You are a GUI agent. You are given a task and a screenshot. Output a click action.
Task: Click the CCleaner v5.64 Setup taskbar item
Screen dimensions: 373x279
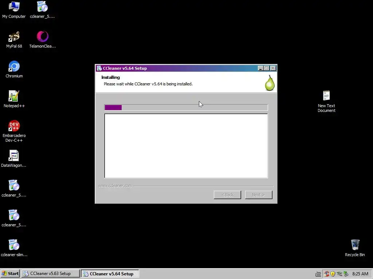[110, 274]
